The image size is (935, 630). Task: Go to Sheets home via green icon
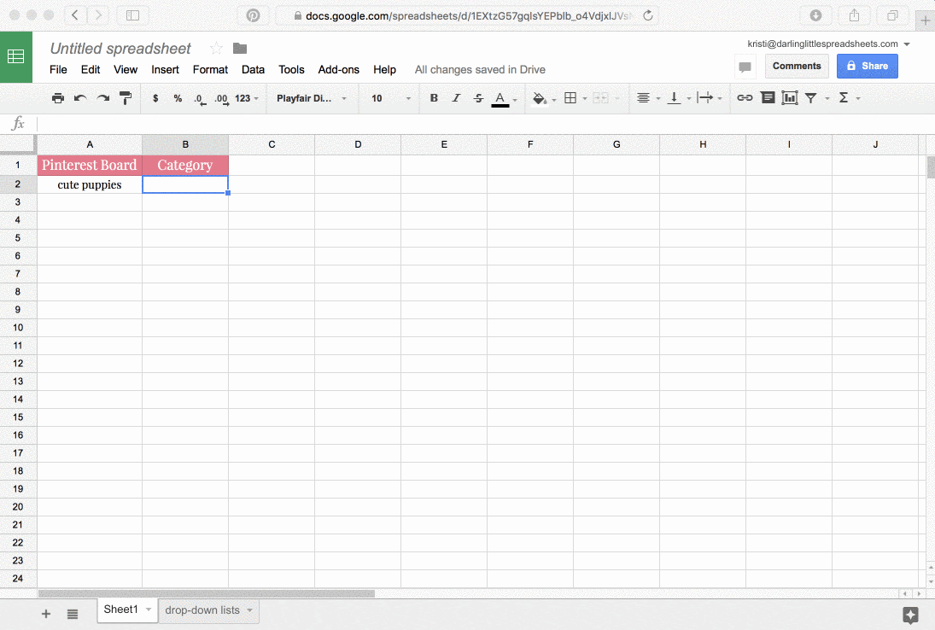(16, 57)
